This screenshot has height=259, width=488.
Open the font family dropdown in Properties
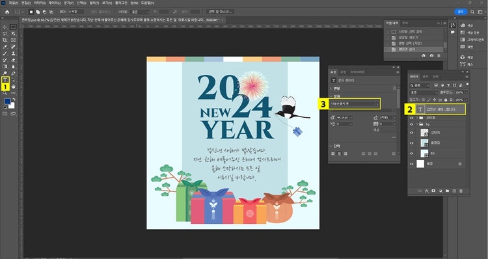click(x=355, y=103)
